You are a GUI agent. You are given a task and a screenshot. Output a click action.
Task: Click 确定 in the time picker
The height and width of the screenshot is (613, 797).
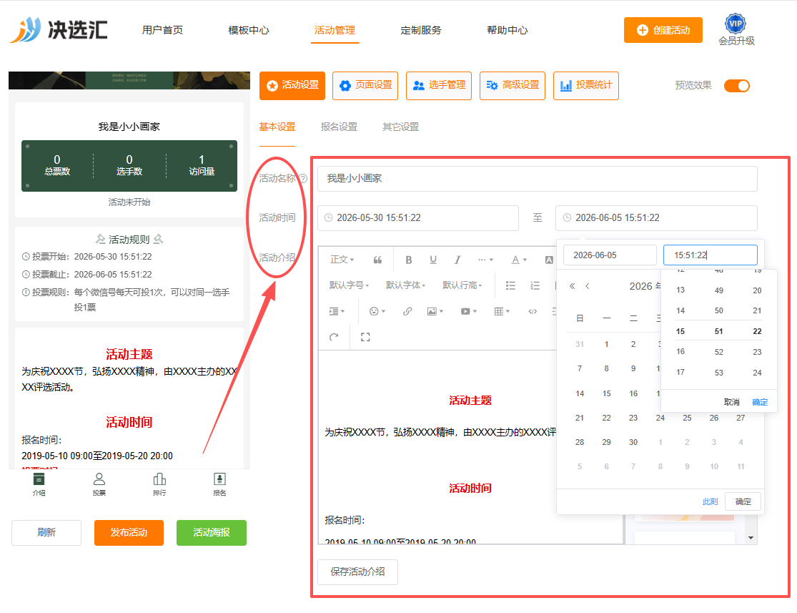759,402
